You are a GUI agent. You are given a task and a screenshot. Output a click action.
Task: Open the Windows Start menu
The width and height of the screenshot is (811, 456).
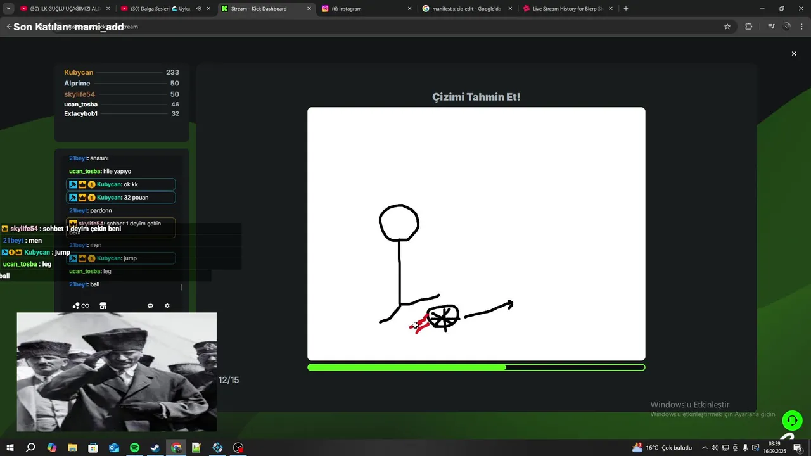click(x=10, y=448)
